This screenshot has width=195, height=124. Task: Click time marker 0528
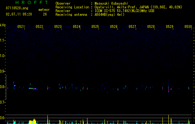(x=151, y=26)
